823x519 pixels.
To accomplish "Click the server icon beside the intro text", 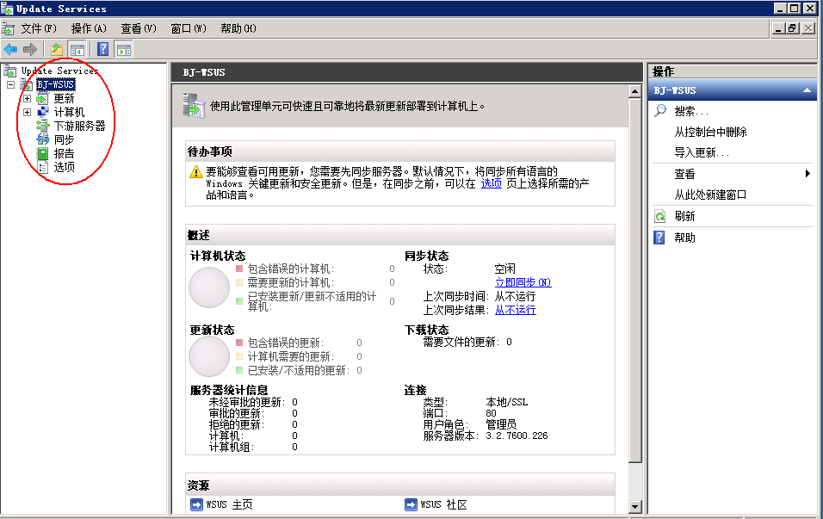I will [193, 106].
